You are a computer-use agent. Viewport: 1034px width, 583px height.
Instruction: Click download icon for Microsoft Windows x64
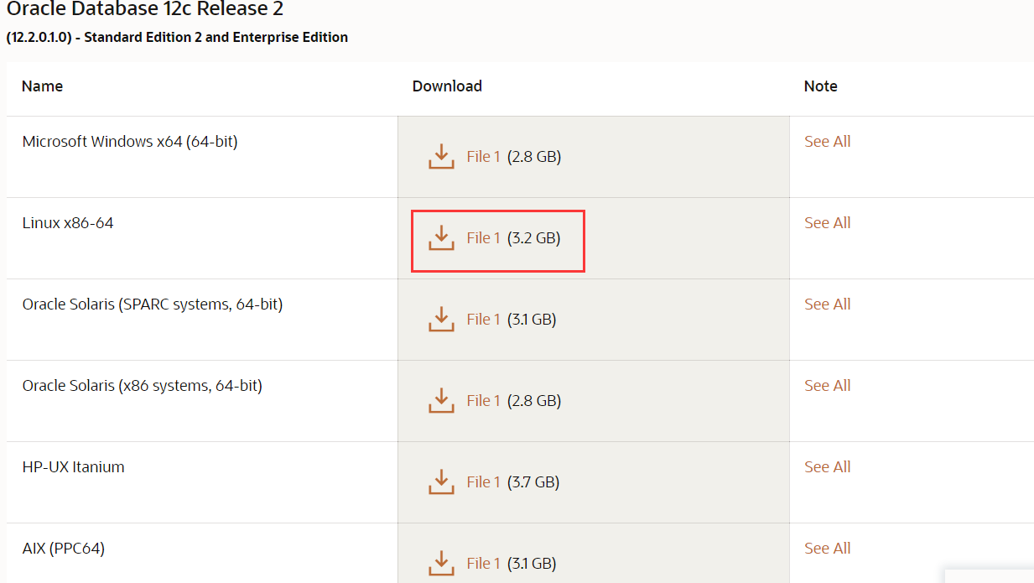pos(441,156)
